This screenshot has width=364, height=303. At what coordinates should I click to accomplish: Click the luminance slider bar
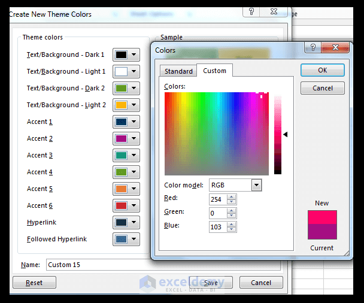(x=278, y=135)
